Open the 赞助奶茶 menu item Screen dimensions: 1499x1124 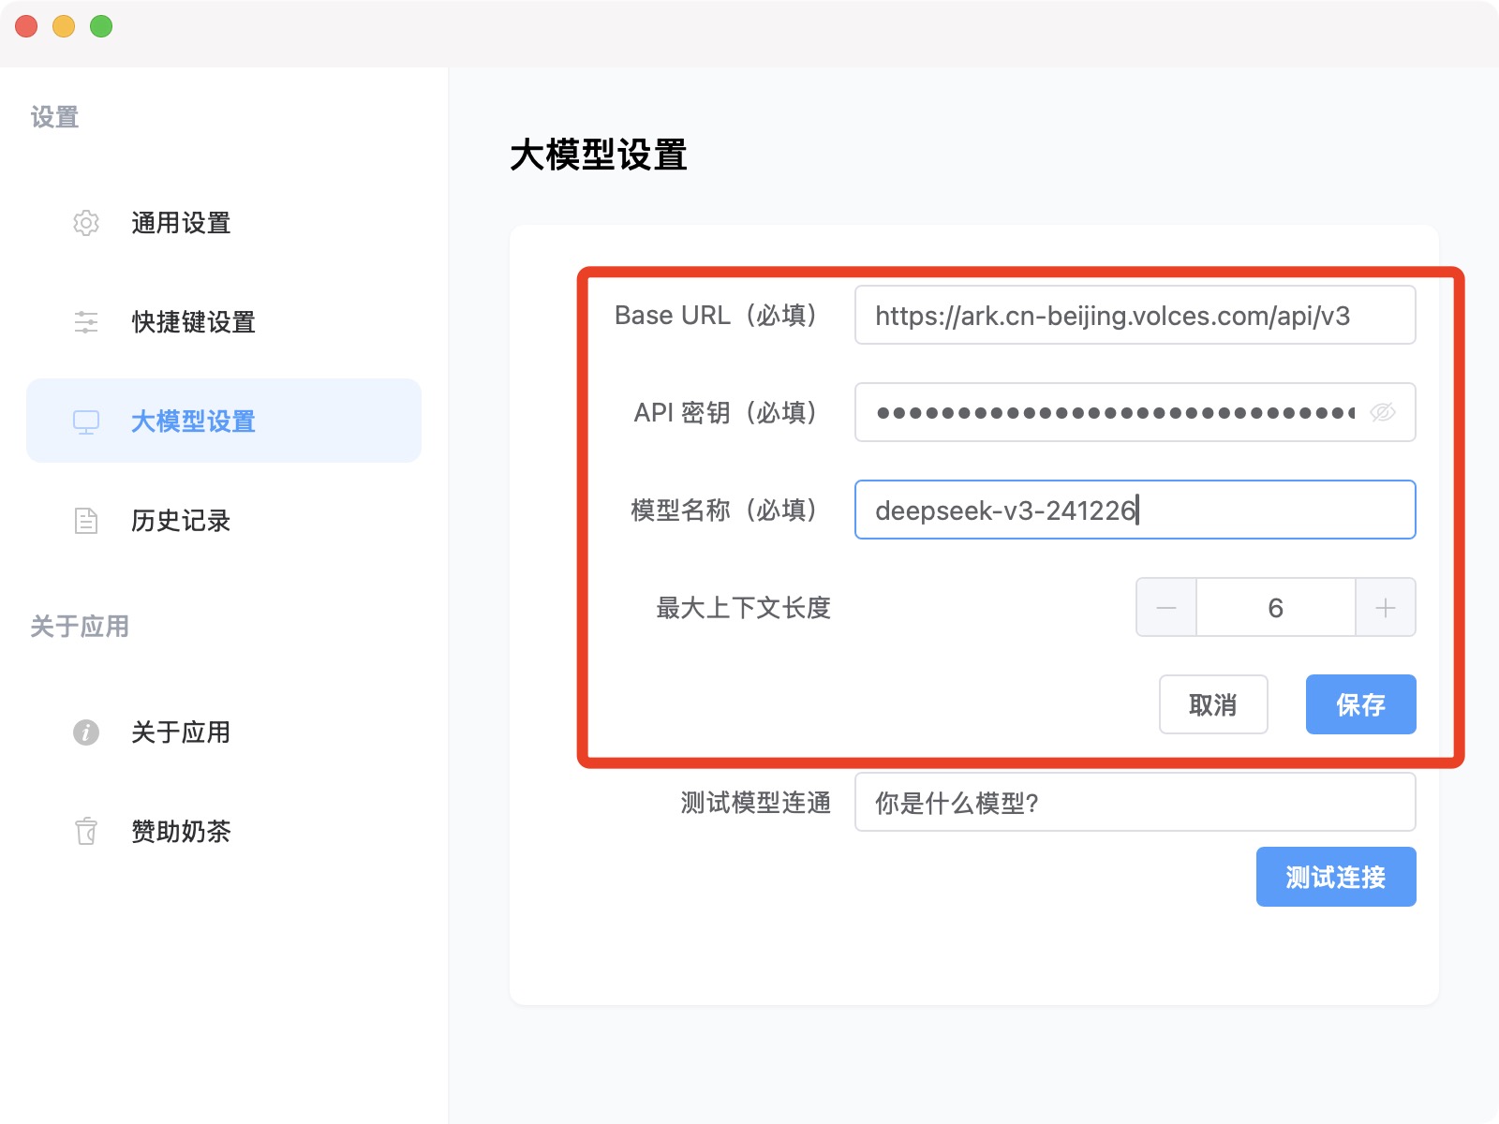tap(224, 832)
